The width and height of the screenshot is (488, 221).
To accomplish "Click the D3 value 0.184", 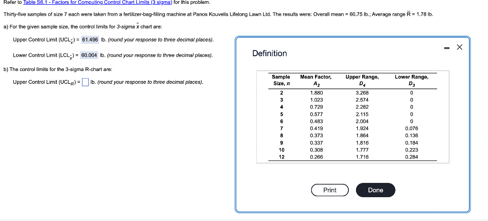I will click(x=411, y=143).
